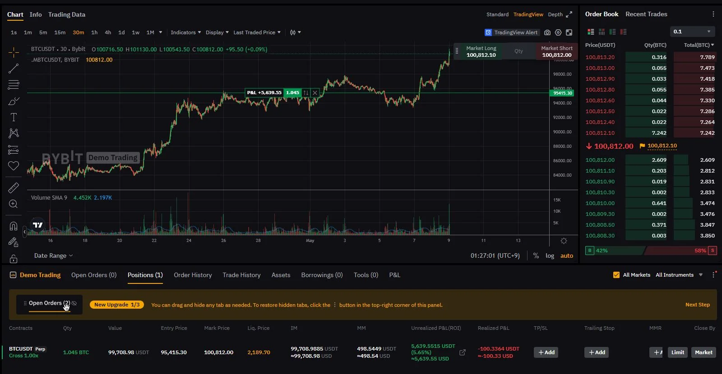722x374 pixels.
Task: Switch order book to depth columns view
Action: 602,32
